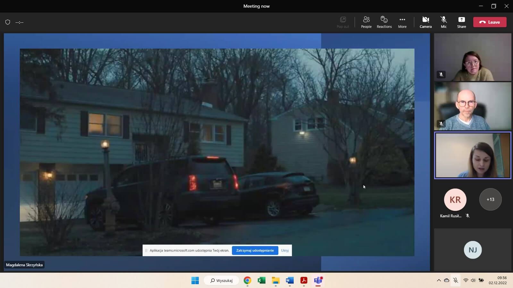Leave the meeting

pyautogui.click(x=490, y=22)
